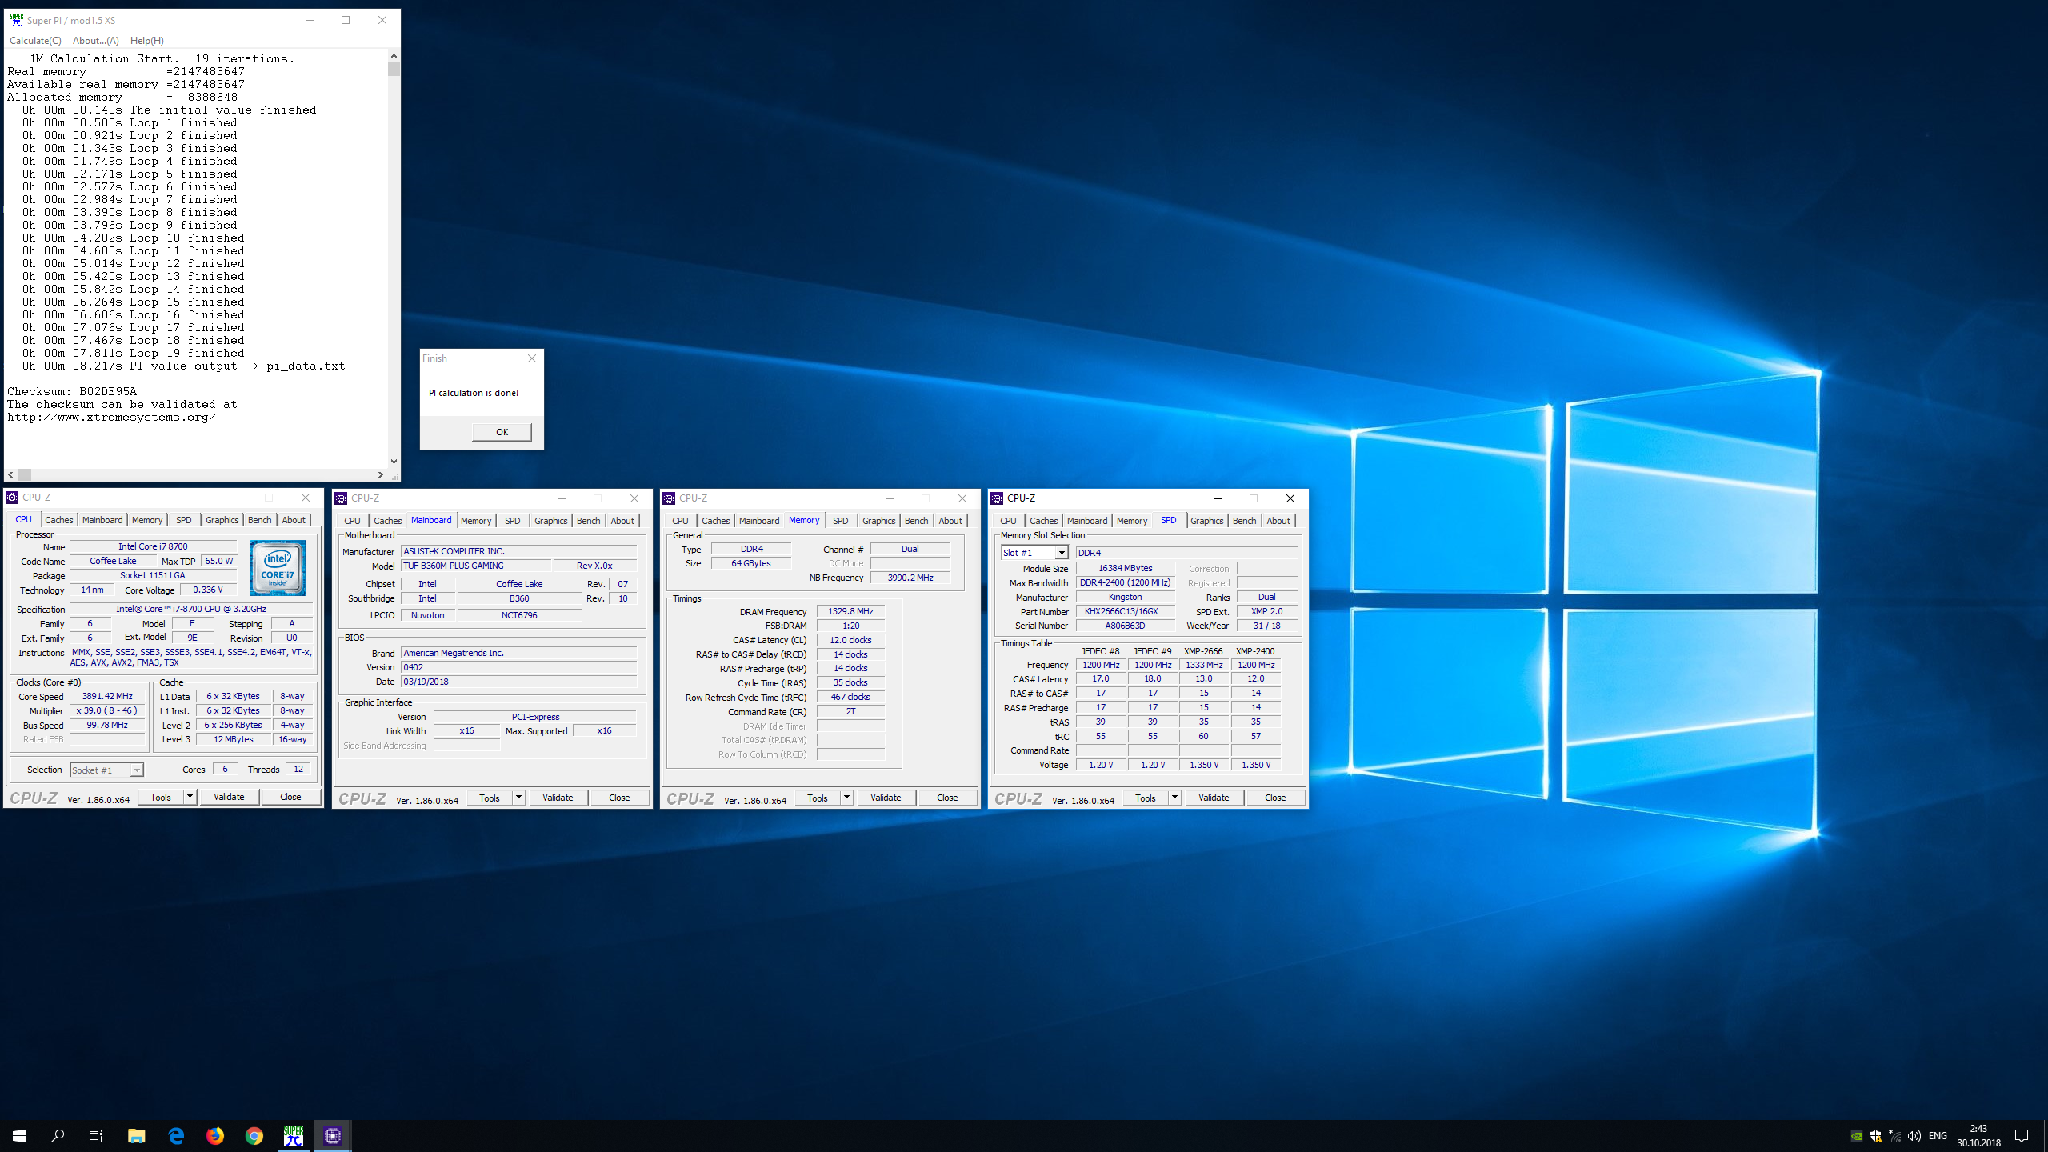Click the Super PI title bar icon

pyautogui.click(x=16, y=20)
